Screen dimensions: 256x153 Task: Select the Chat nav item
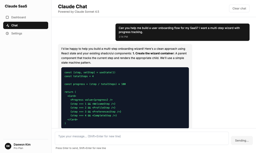coord(25,25)
